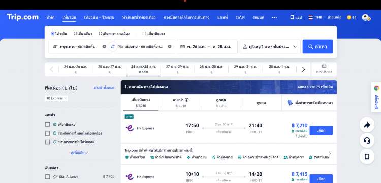Select the round-trip radio option
381x183 pixels.
tap(52, 33)
